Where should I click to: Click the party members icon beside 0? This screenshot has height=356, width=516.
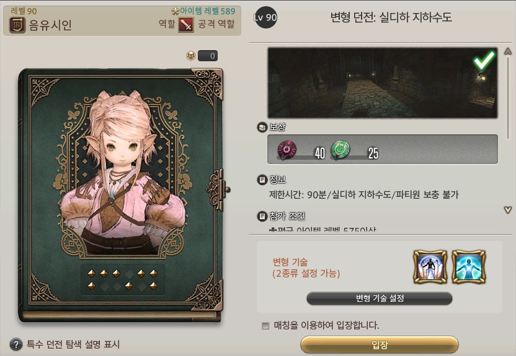pos(191,56)
